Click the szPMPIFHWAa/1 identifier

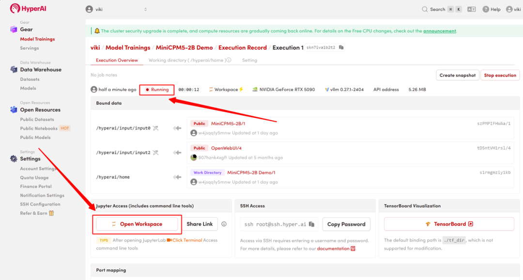pyautogui.click(x=493, y=123)
